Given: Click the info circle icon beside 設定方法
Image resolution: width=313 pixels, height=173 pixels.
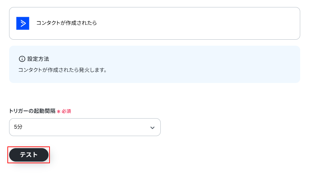Looking at the screenshot, I should coord(22,59).
